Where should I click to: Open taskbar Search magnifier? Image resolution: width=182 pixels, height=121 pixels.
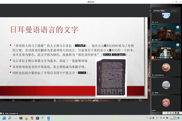(x=10, y=118)
